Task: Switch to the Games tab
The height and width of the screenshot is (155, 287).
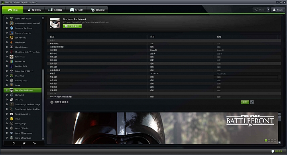Action: [13, 10]
